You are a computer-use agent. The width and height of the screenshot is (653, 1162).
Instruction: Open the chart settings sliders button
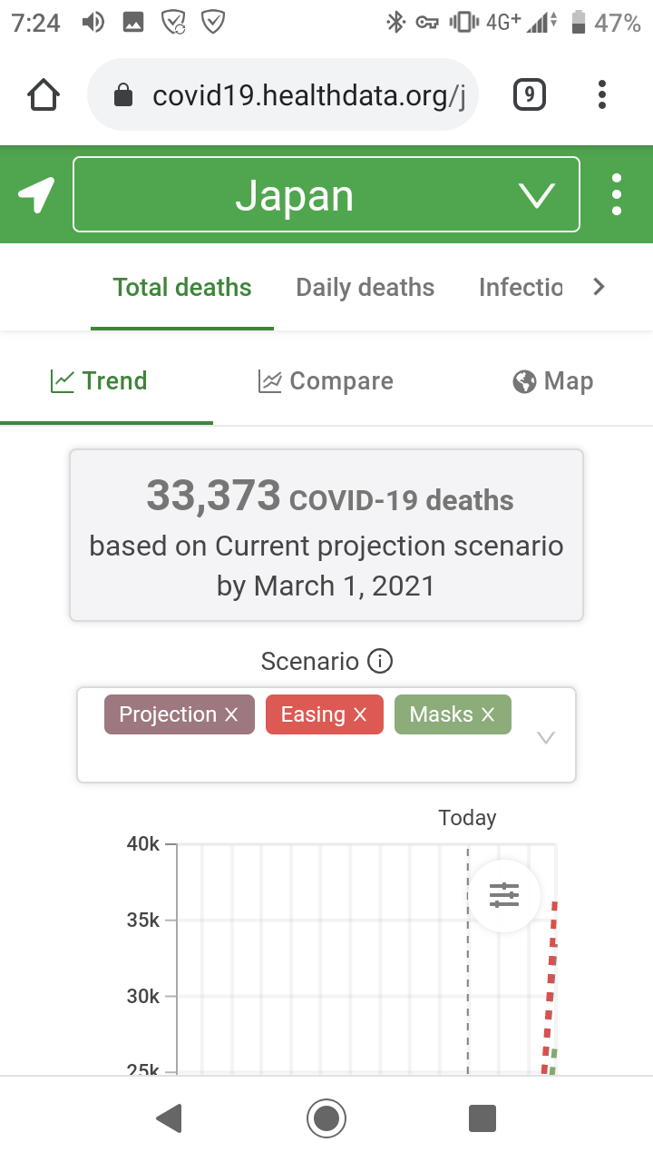(504, 895)
